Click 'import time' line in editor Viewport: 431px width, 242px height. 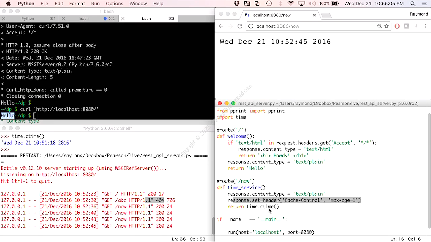pyautogui.click(x=232, y=117)
